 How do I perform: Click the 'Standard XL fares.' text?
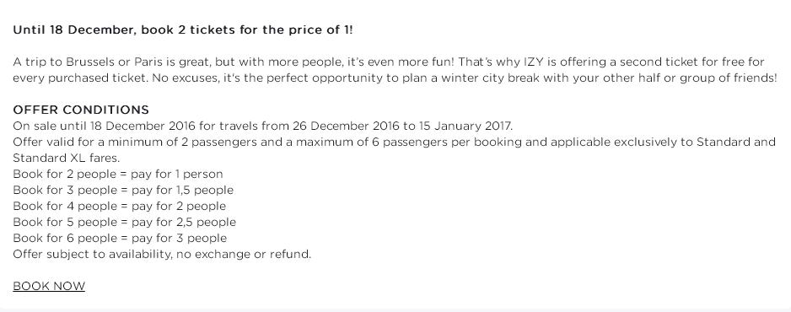click(66, 159)
